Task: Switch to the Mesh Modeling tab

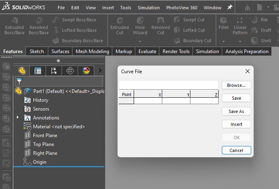Action: click(92, 51)
